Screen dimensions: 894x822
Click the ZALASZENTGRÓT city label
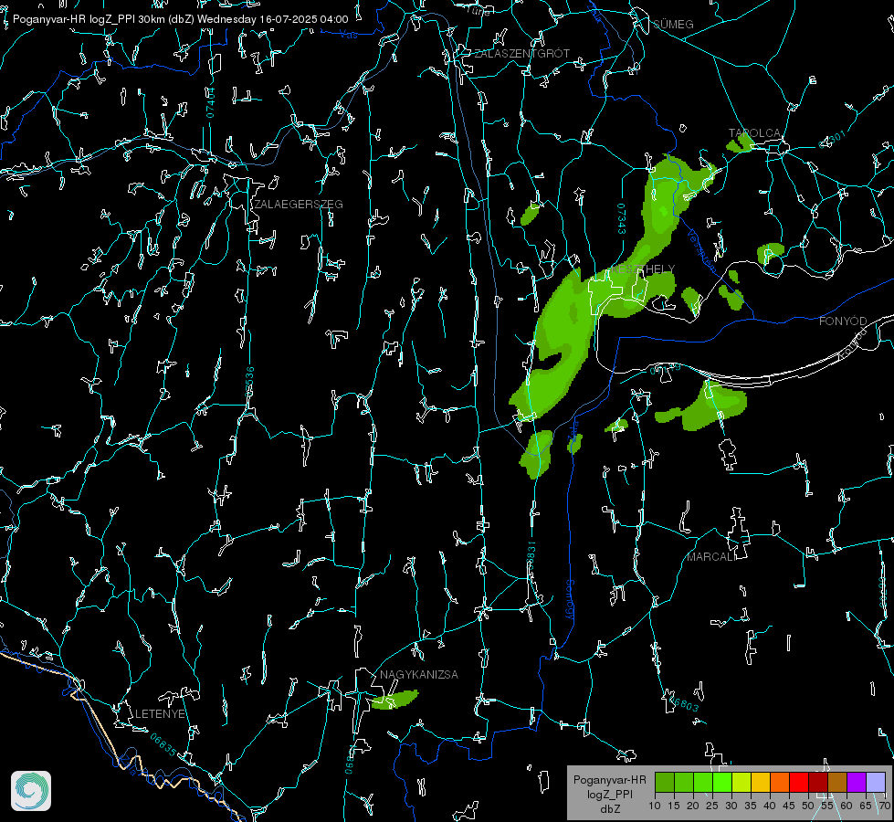pyautogui.click(x=522, y=54)
